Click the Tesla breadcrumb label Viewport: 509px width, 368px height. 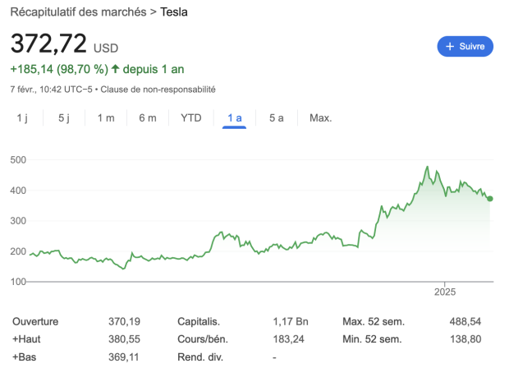point(178,11)
